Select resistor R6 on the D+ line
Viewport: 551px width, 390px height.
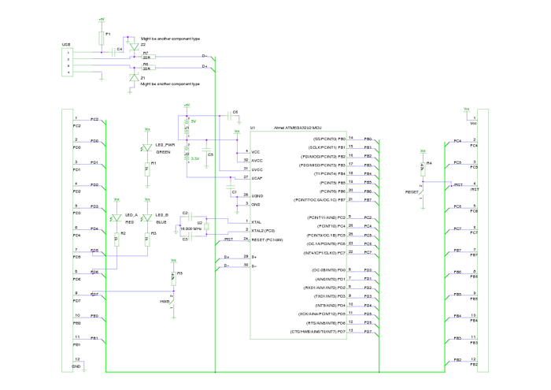(146, 68)
